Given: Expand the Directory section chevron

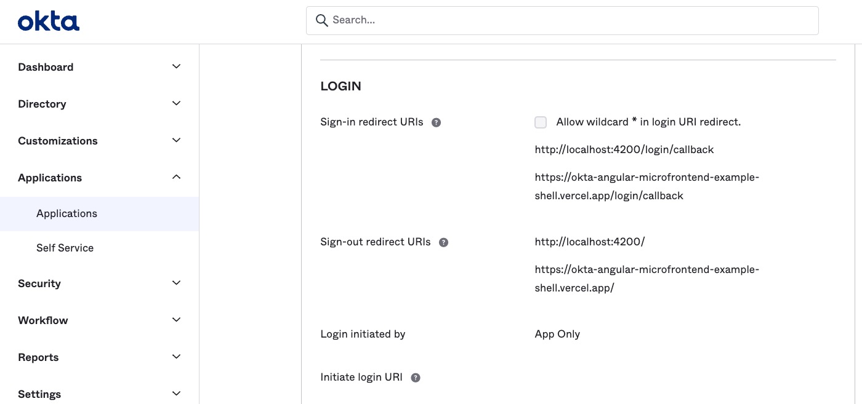Looking at the screenshot, I should pyautogui.click(x=176, y=103).
